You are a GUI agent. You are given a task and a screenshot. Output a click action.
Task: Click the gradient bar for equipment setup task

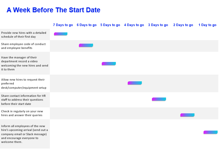point(135,83)
